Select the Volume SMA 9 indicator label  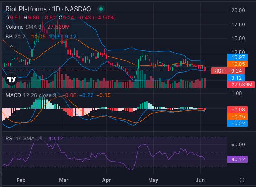(x=24, y=27)
